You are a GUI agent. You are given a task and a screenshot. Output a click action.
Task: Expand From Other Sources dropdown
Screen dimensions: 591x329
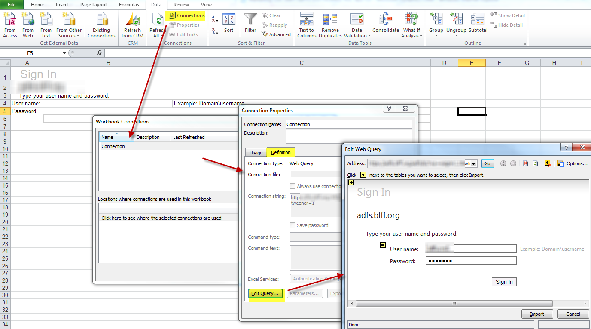click(69, 33)
